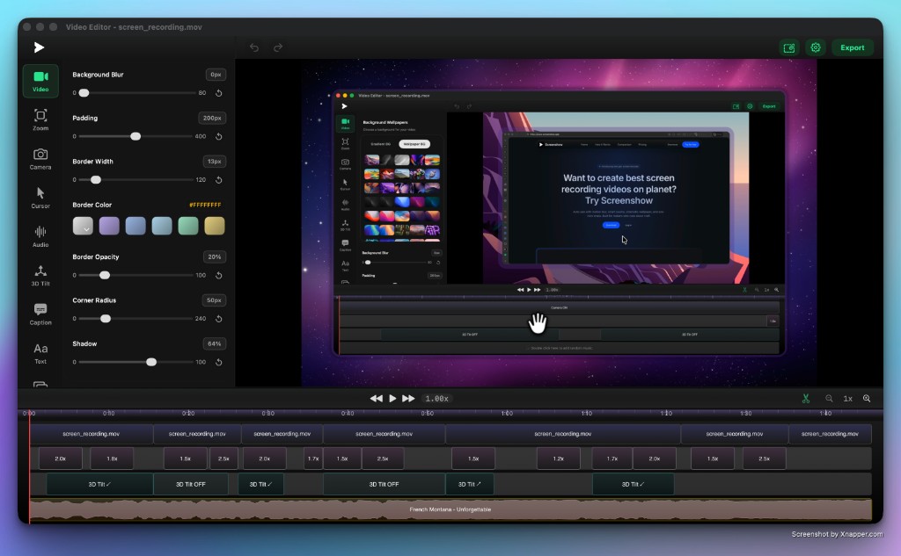Viewport: 901px width, 556px height.
Task: Select the Cursor panel icon
Action: [x=40, y=196]
